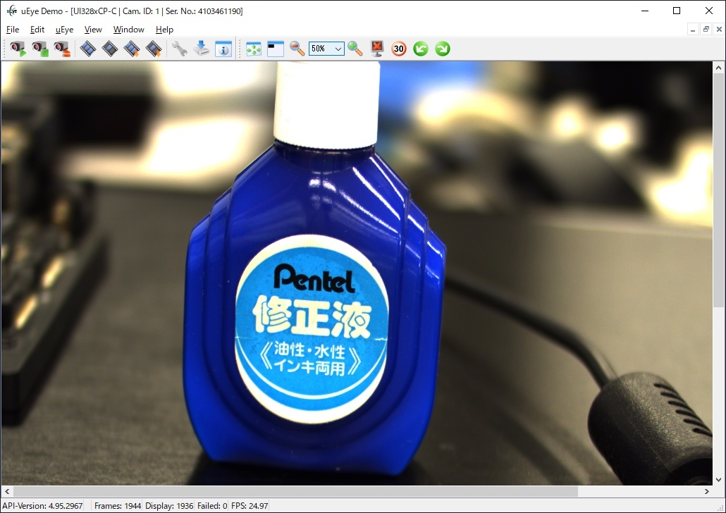Image resolution: width=726 pixels, height=513 pixels.
Task: Open camera icon with green play arrow
Action: pos(18,49)
